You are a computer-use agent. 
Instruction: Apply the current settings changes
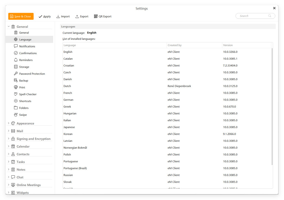[x=45, y=16]
